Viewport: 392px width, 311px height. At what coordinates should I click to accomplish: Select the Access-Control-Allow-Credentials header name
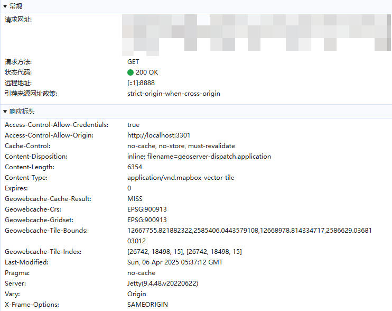(57, 125)
